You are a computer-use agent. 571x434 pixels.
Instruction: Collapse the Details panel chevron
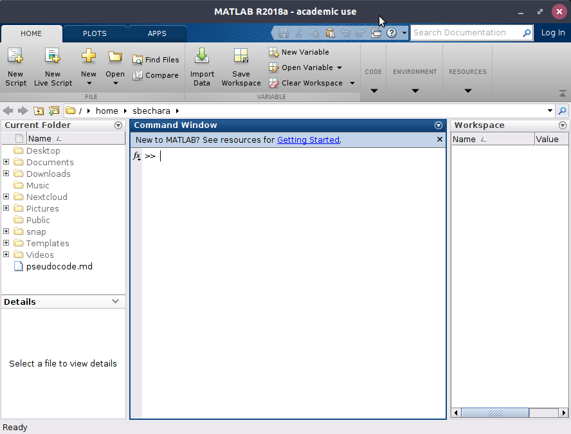[116, 302]
